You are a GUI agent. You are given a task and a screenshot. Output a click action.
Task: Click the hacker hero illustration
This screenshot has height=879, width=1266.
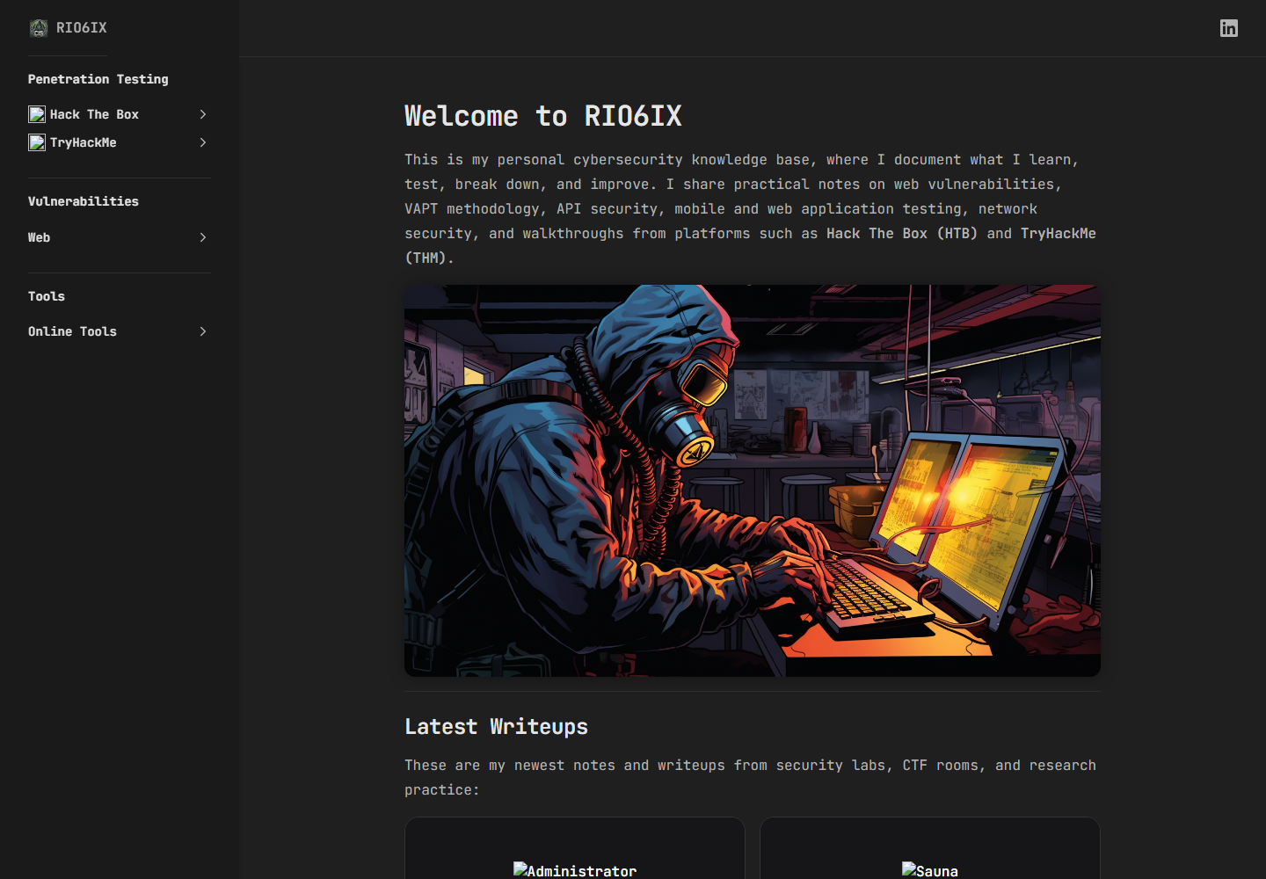753,481
